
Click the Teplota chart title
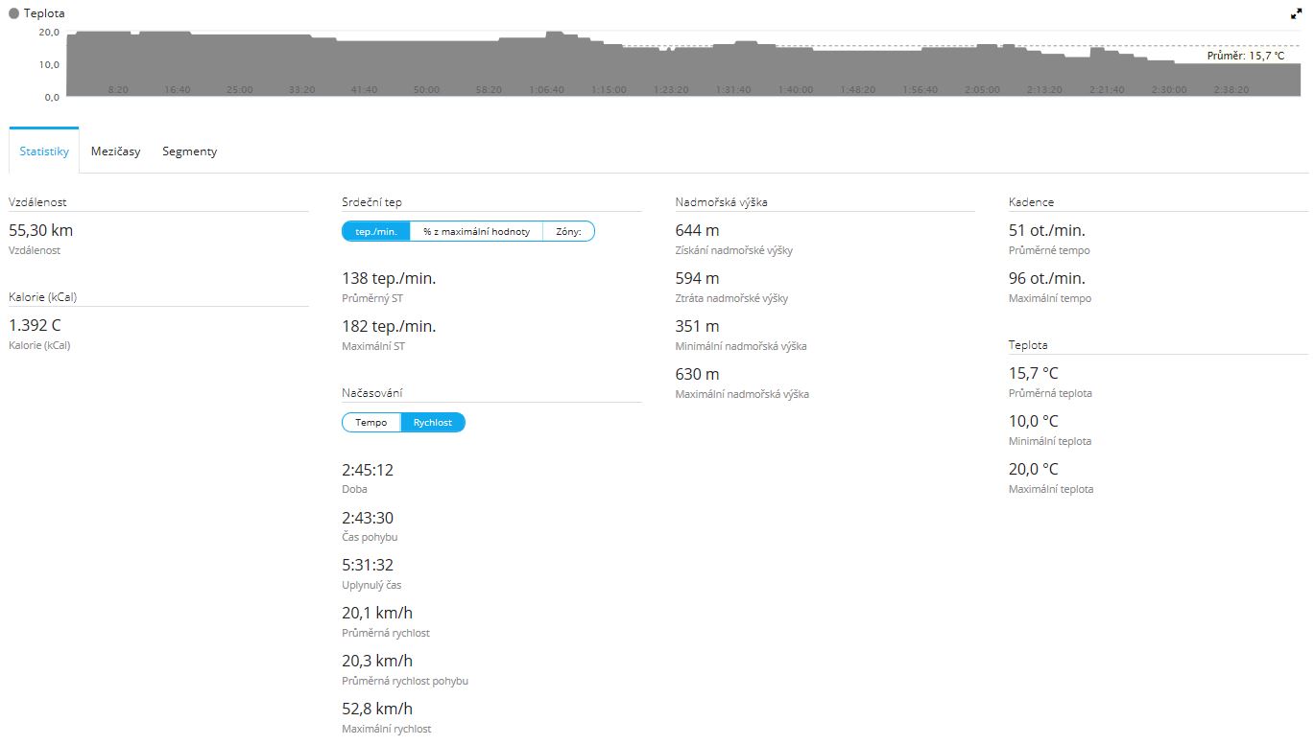[44, 14]
